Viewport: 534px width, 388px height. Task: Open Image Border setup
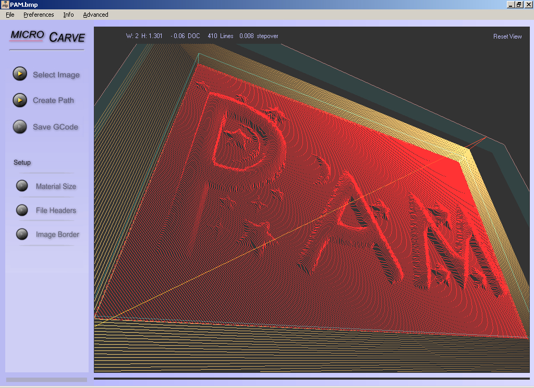57,234
